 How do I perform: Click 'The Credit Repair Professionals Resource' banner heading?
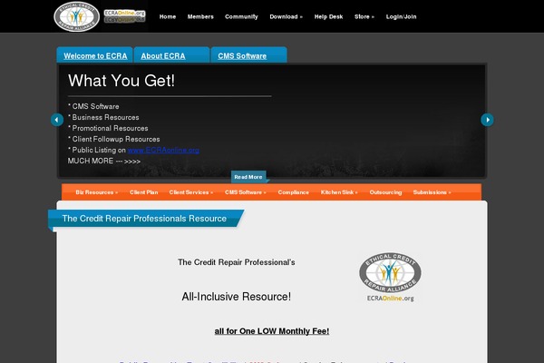[144, 219]
